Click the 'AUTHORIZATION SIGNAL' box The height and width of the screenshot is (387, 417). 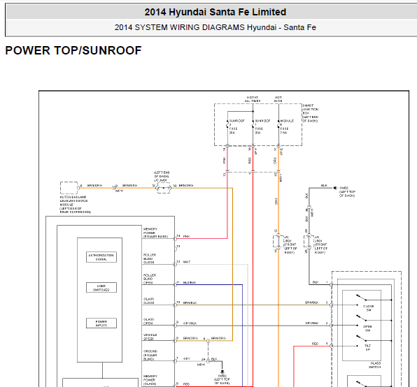(101, 257)
